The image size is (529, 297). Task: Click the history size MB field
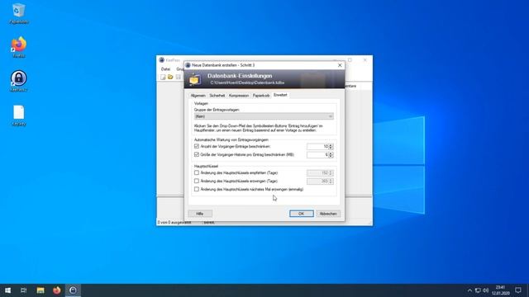317,155
